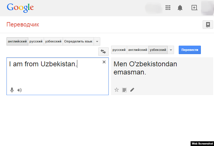214x146 pixels.
Task: Click Определить язык to detect language
Action: coord(78,41)
